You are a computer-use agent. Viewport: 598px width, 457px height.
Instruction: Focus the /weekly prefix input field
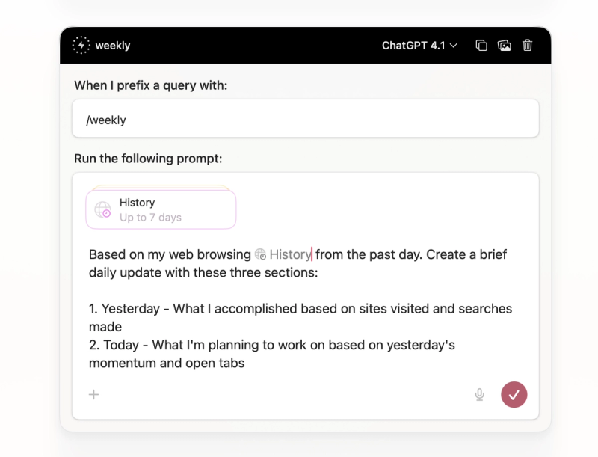click(x=306, y=119)
